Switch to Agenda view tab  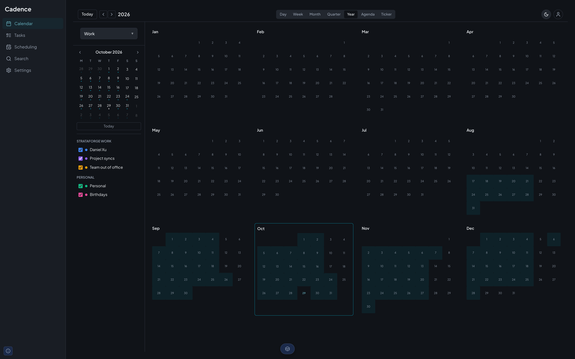368,14
